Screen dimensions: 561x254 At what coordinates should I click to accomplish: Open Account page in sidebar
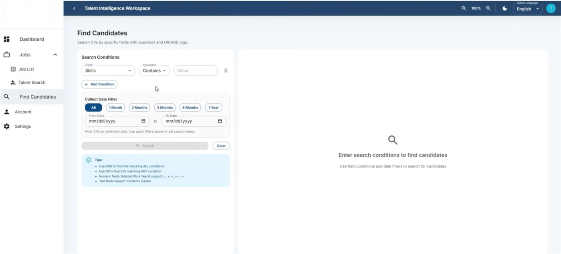23,112
